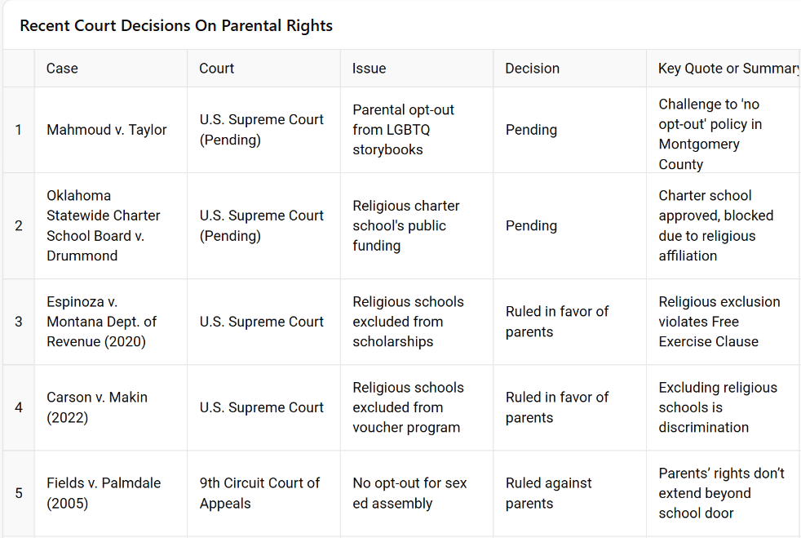Screen dimensions: 801x538
Task: Select the Fields v. Palmdale case cell
Action: [x=104, y=493]
